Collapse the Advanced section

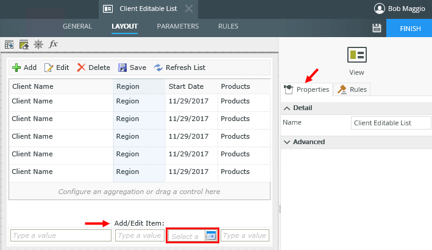tap(287, 142)
